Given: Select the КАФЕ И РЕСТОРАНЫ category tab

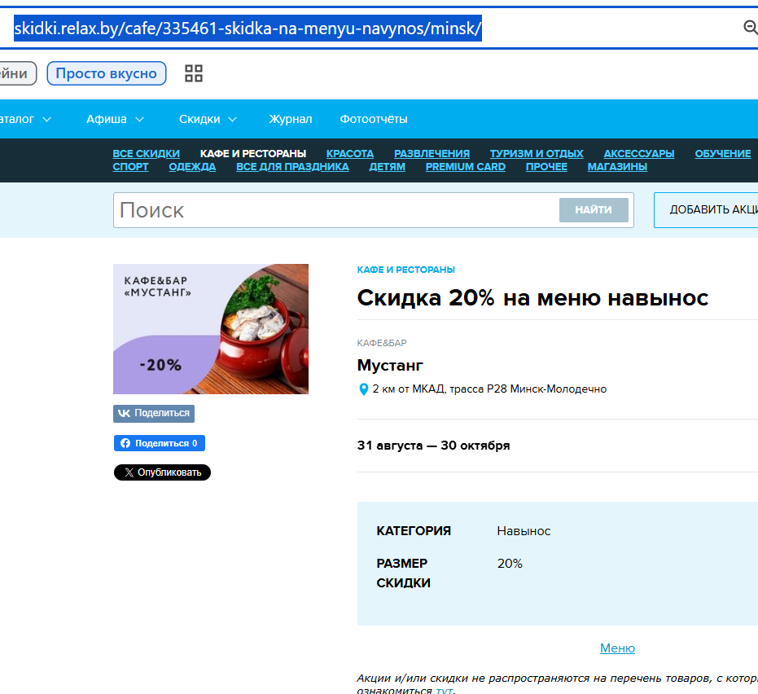Looking at the screenshot, I should pyautogui.click(x=253, y=154).
